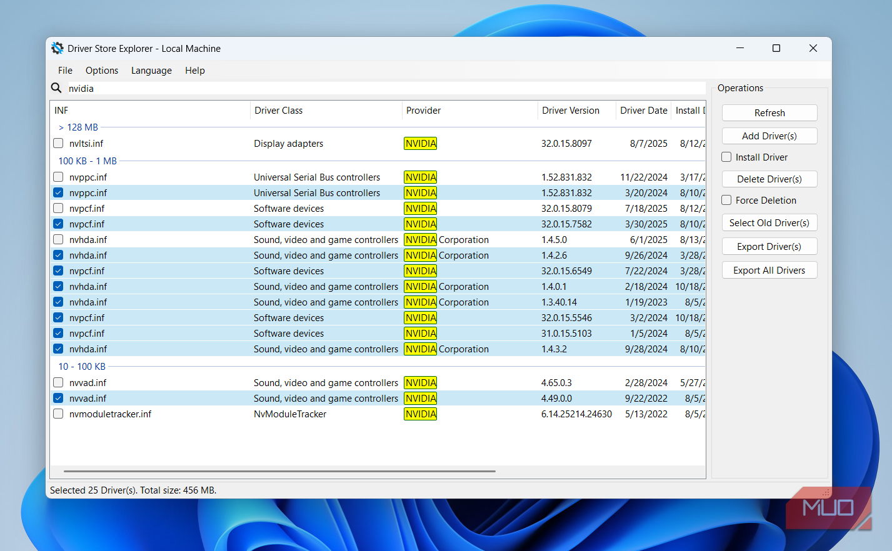Viewport: 892px width, 551px height.
Task: Open the Options menu
Action: coord(102,71)
